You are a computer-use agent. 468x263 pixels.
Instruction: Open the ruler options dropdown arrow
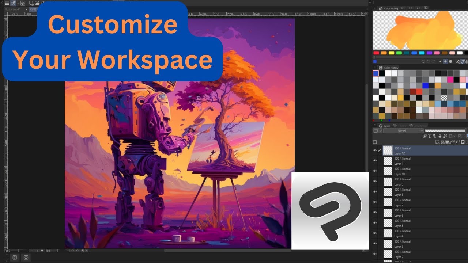464,136
